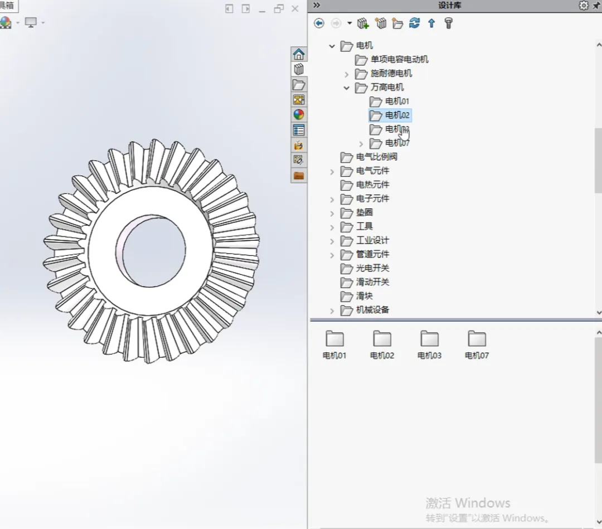Open Design Library settings gear
602x529 pixels.
(x=584, y=6)
